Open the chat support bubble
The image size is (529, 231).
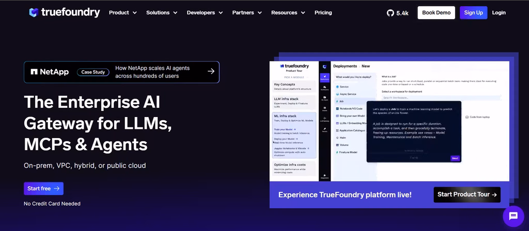pos(513,216)
